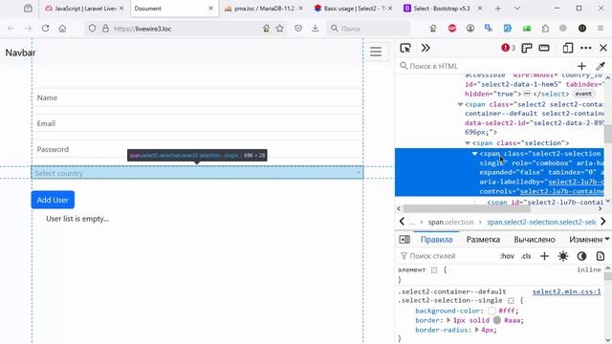Submit form with Add User button
The height and width of the screenshot is (344, 612).
[53, 200]
